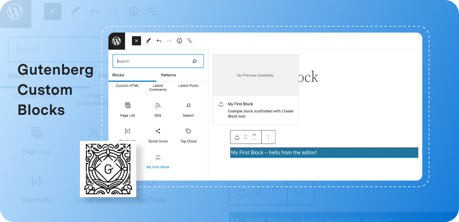Close the block inserter with X button
This screenshot has width=459, height=222.
[x=136, y=41]
